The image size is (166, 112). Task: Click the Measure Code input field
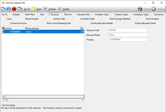click(128, 30)
